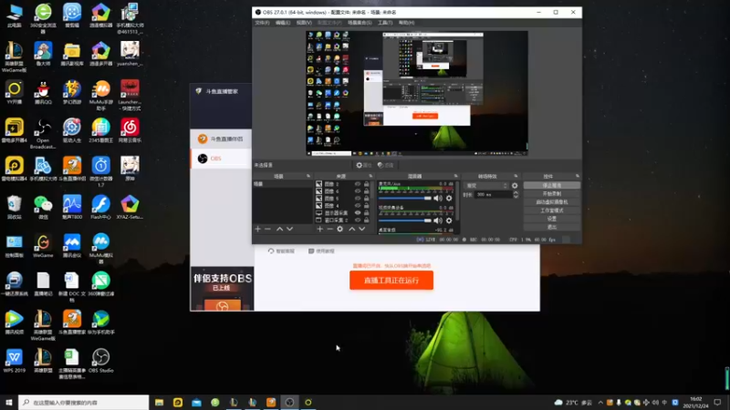
Task: Open the 腾讯视频 desktop icon
Action: coord(14,323)
